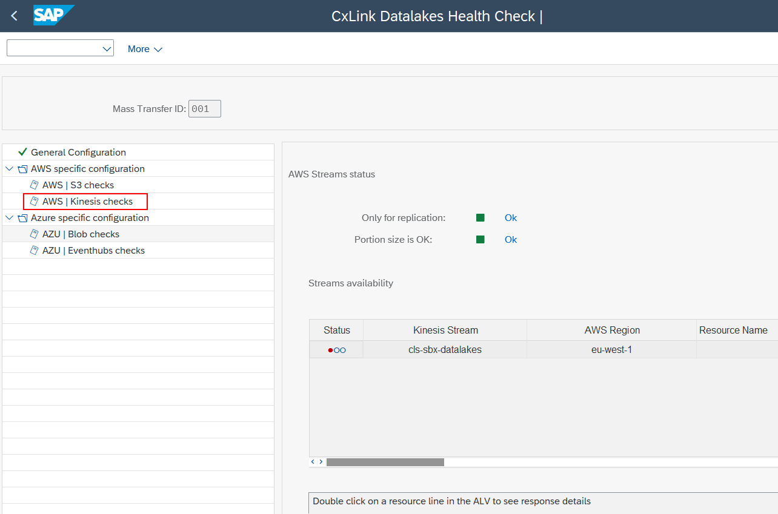Image resolution: width=778 pixels, height=514 pixels.
Task: Click the Kinesis Stream column header
Action: 445,330
